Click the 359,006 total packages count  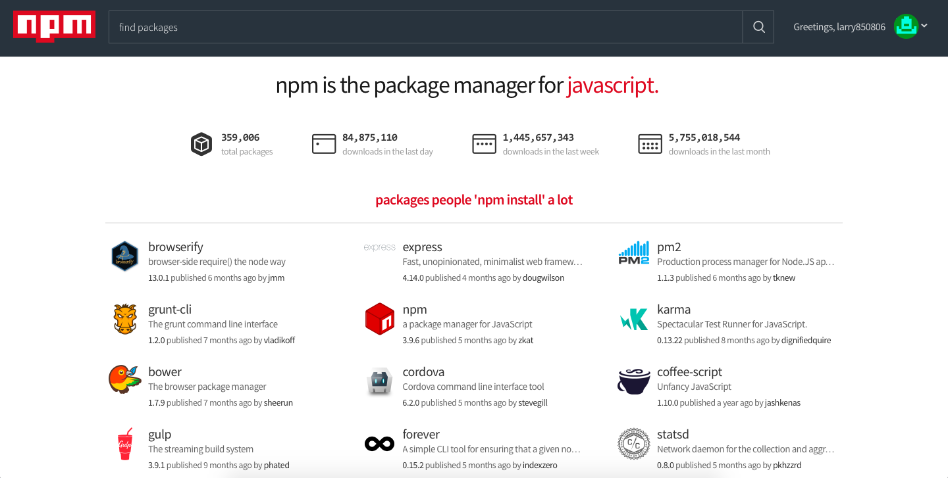(240, 137)
